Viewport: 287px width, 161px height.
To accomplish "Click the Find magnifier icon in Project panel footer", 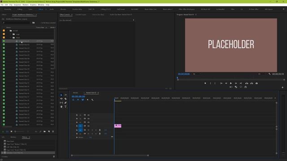I will 40,131.
